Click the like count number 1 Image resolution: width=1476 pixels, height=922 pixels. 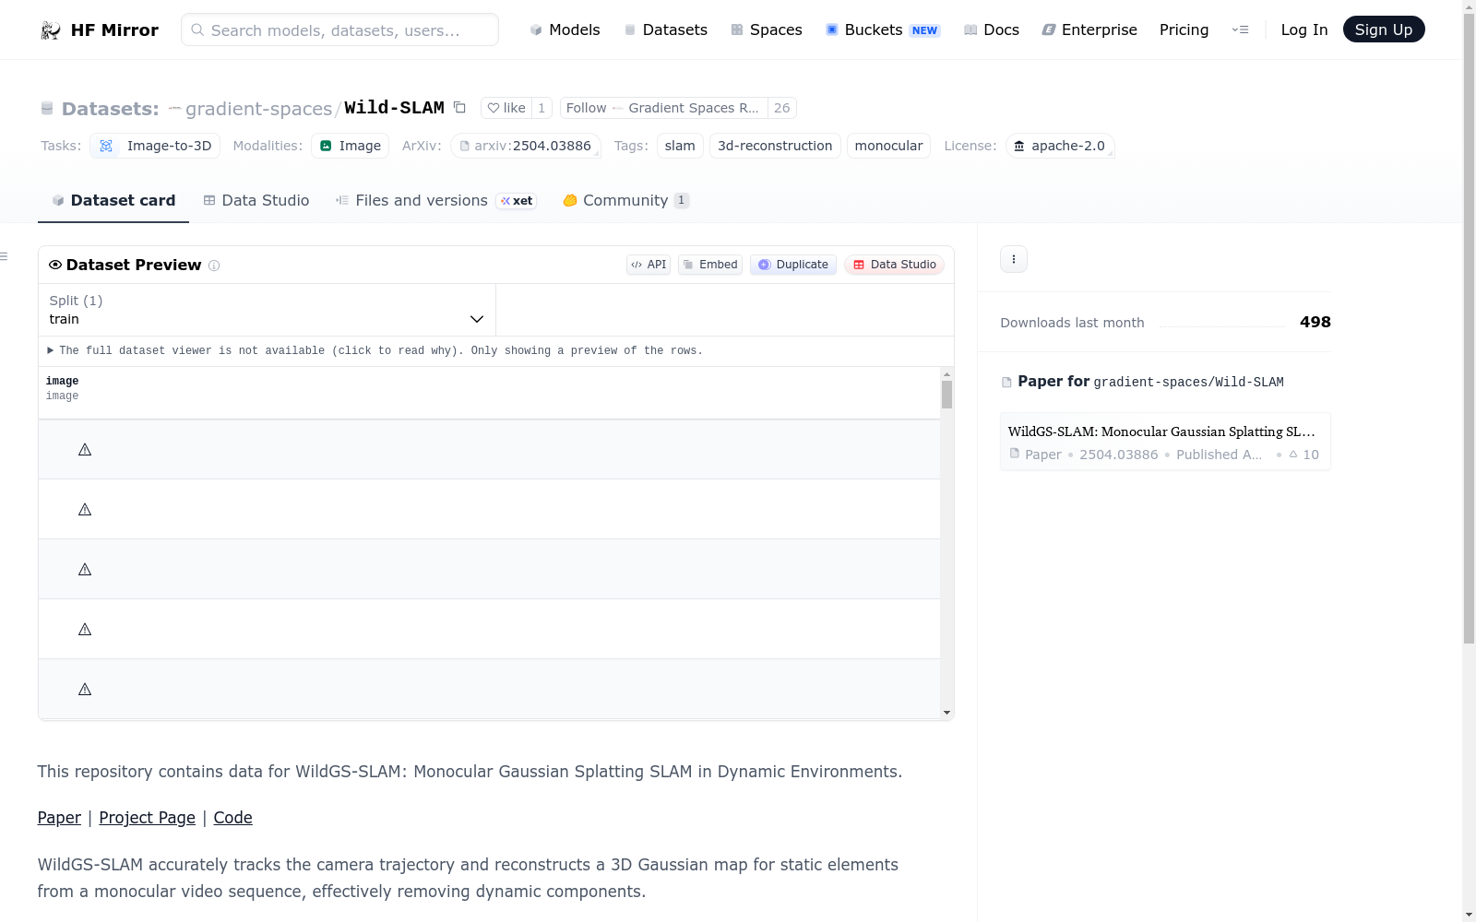pyautogui.click(x=542, y=108)
